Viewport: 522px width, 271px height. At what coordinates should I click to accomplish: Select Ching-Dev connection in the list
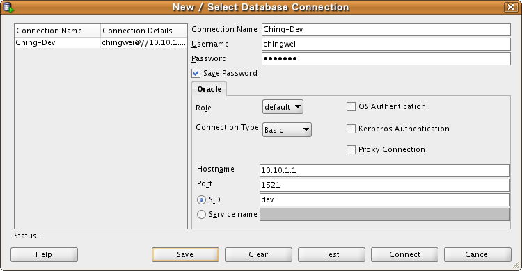point(101,42)
